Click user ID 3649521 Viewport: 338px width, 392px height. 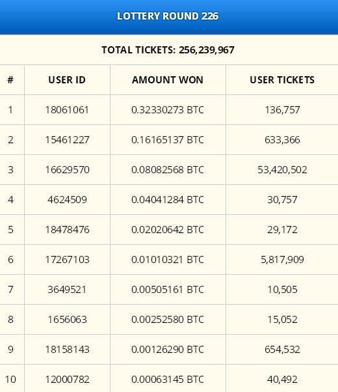[x=67, y=290]
